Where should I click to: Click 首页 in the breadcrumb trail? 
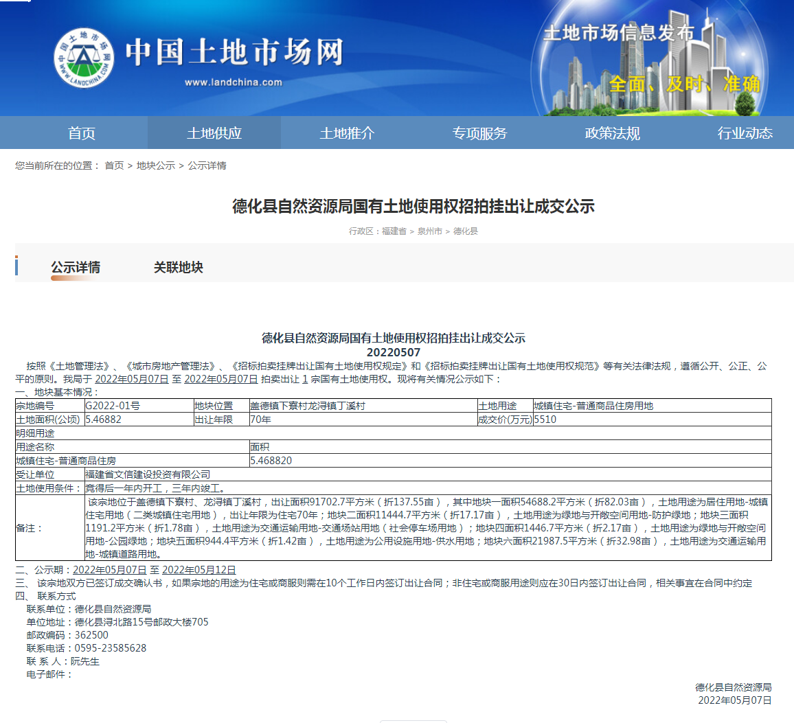click(x=113, y=165)
